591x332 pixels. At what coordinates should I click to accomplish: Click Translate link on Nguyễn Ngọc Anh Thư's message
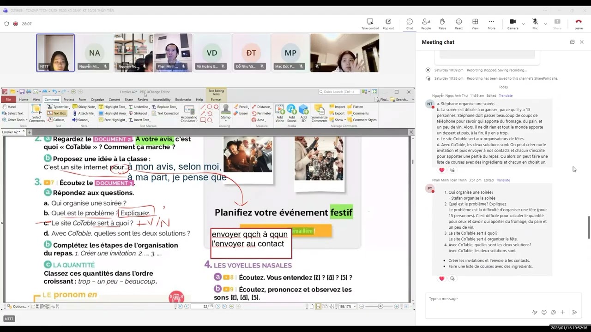coord(506,95)
